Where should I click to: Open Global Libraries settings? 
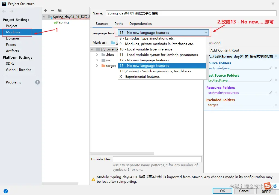tap(19, 70)
